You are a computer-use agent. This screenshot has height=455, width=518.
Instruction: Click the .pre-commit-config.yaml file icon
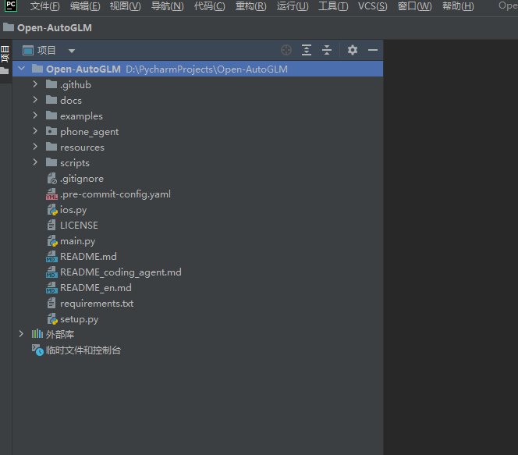pos(51,194)
